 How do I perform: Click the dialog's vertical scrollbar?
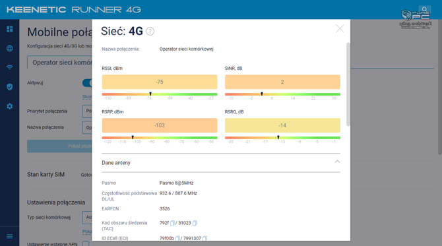348,84
